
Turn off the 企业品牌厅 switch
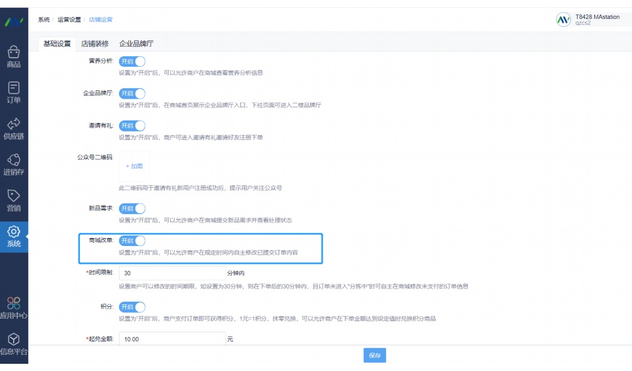132,94
